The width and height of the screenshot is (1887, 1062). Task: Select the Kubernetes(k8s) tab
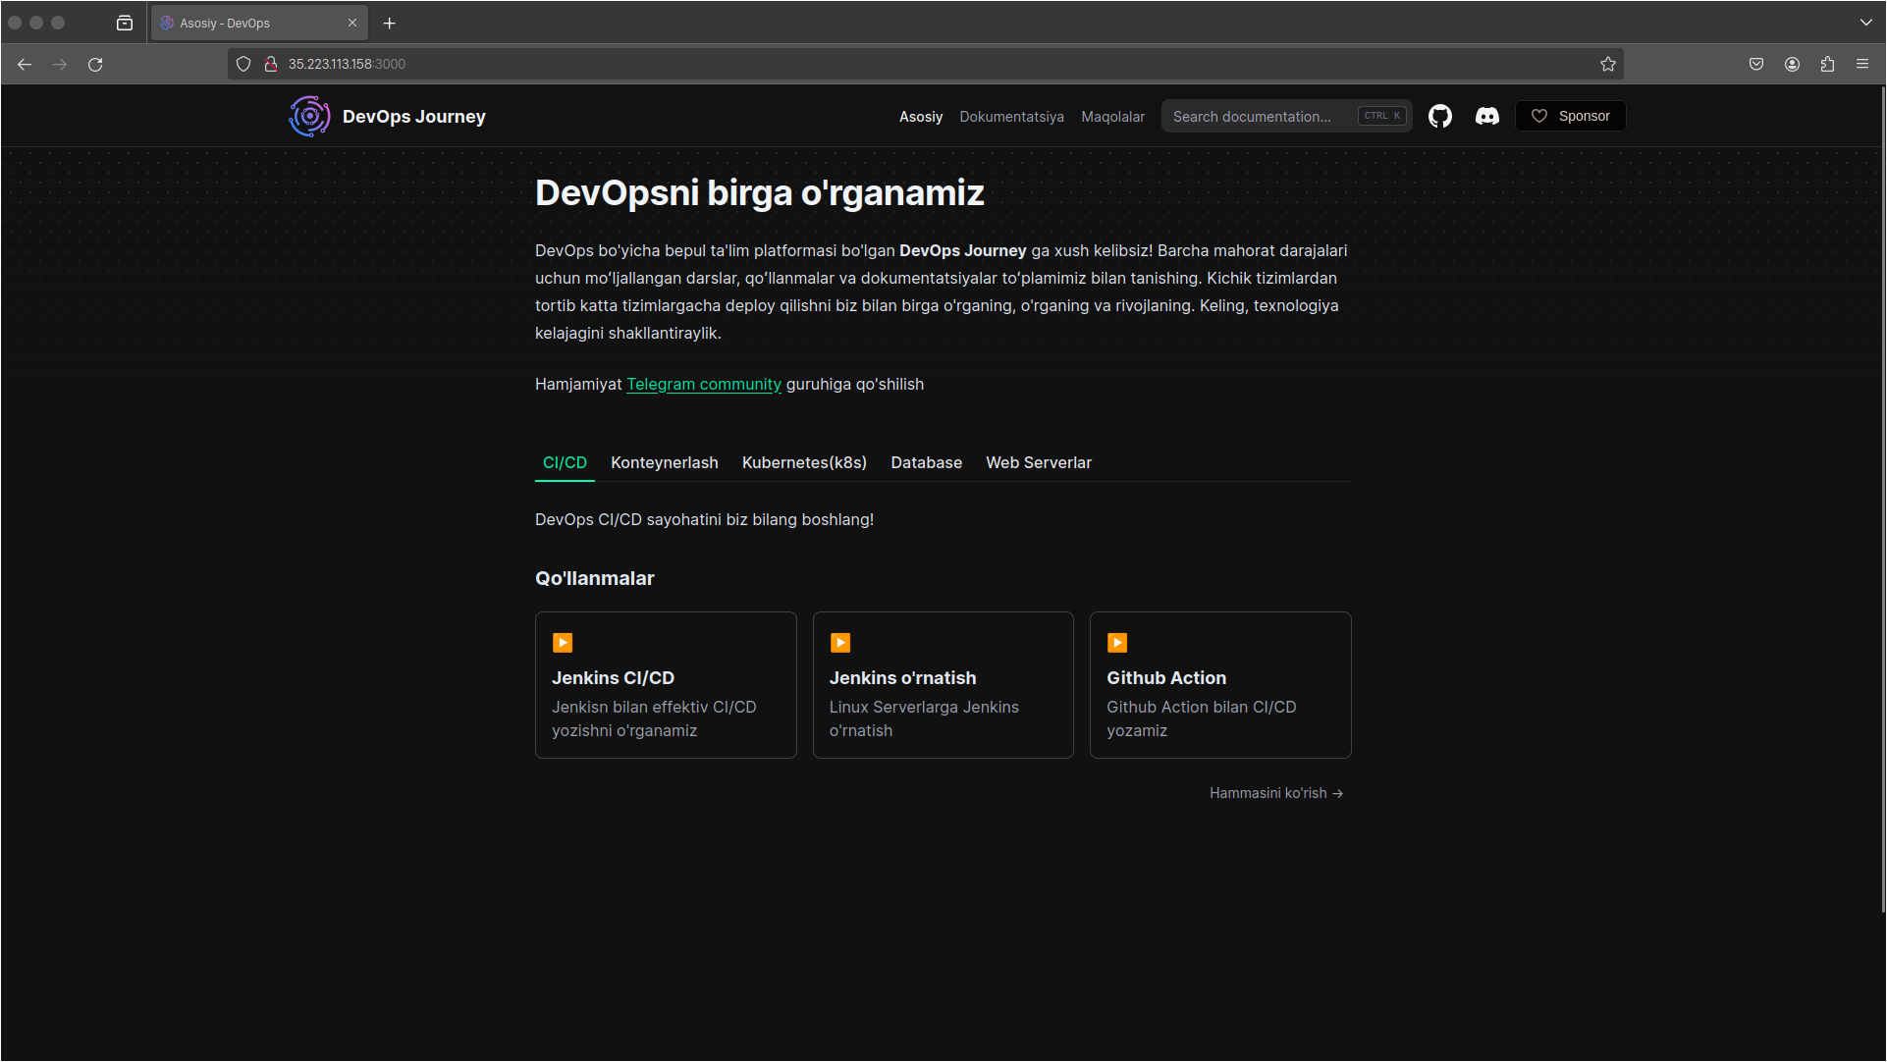coord(803,462)
